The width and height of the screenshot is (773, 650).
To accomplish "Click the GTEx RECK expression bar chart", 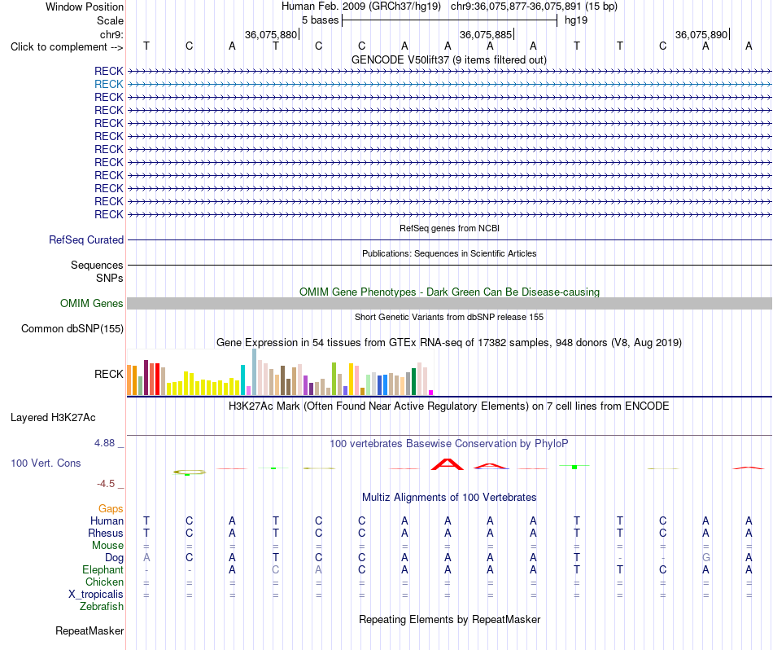I will [280, 372].
